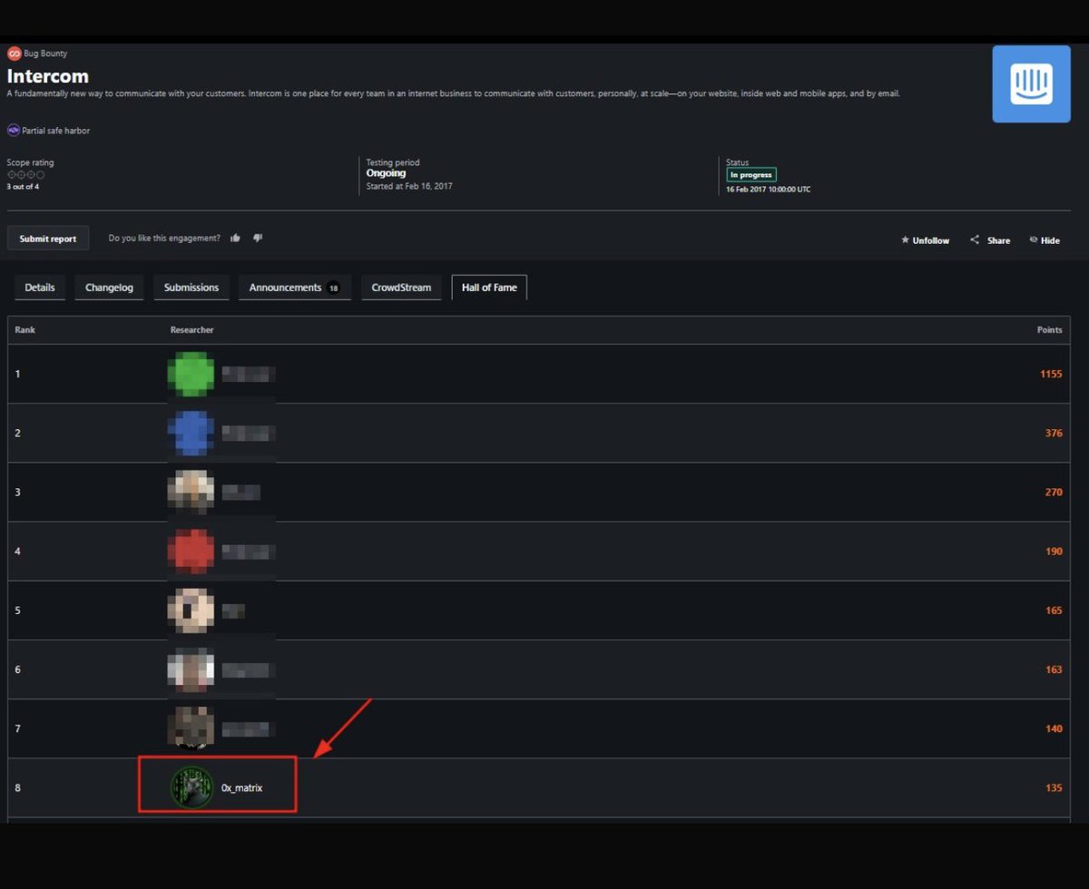Click the Scope rating circles
Image resolution: width=1089 pixels, height=889 pixels.
pyautogui.click(x=25, y=174)
